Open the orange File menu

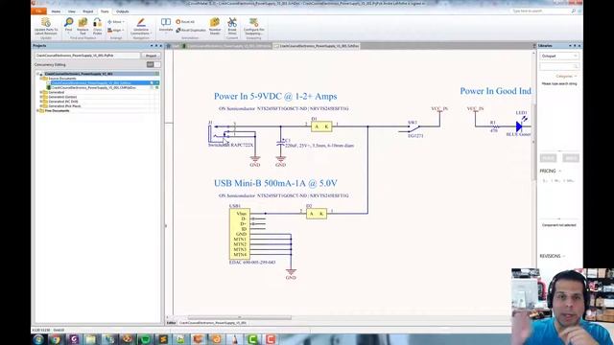pyautogui.click(x=38, y=11)
